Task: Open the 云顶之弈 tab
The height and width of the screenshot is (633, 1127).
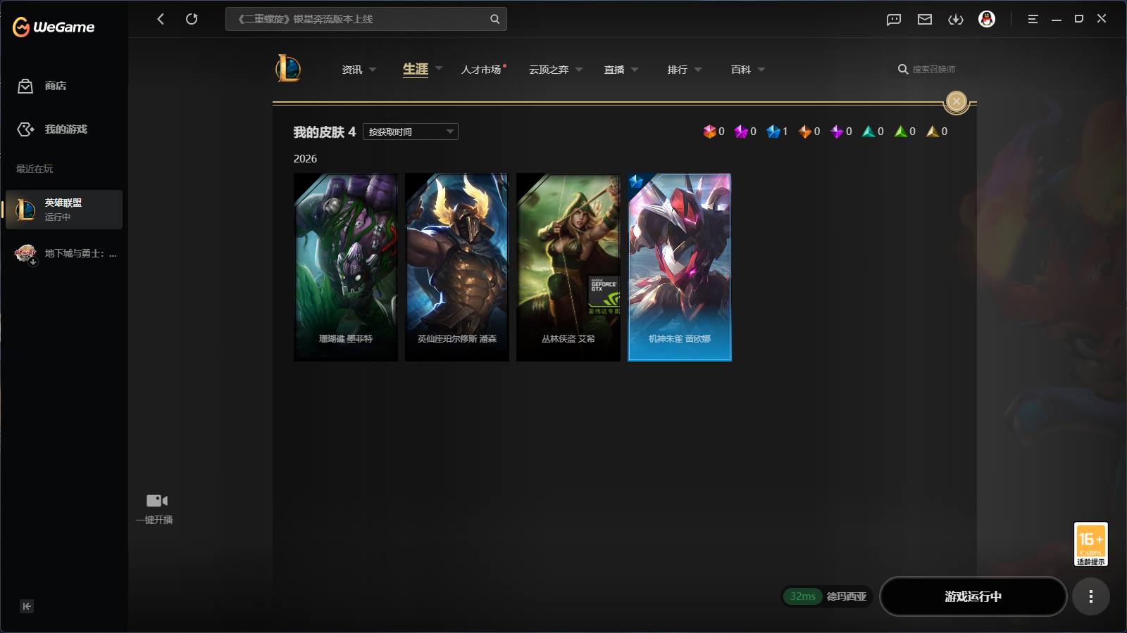Action: point(549,70)
